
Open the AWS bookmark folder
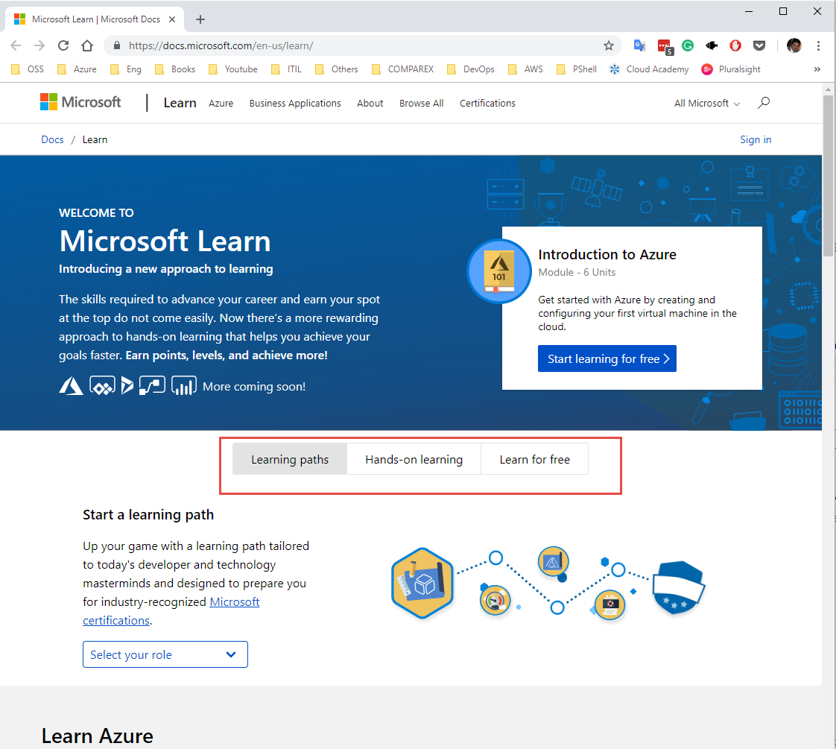[x=525, y=69]
